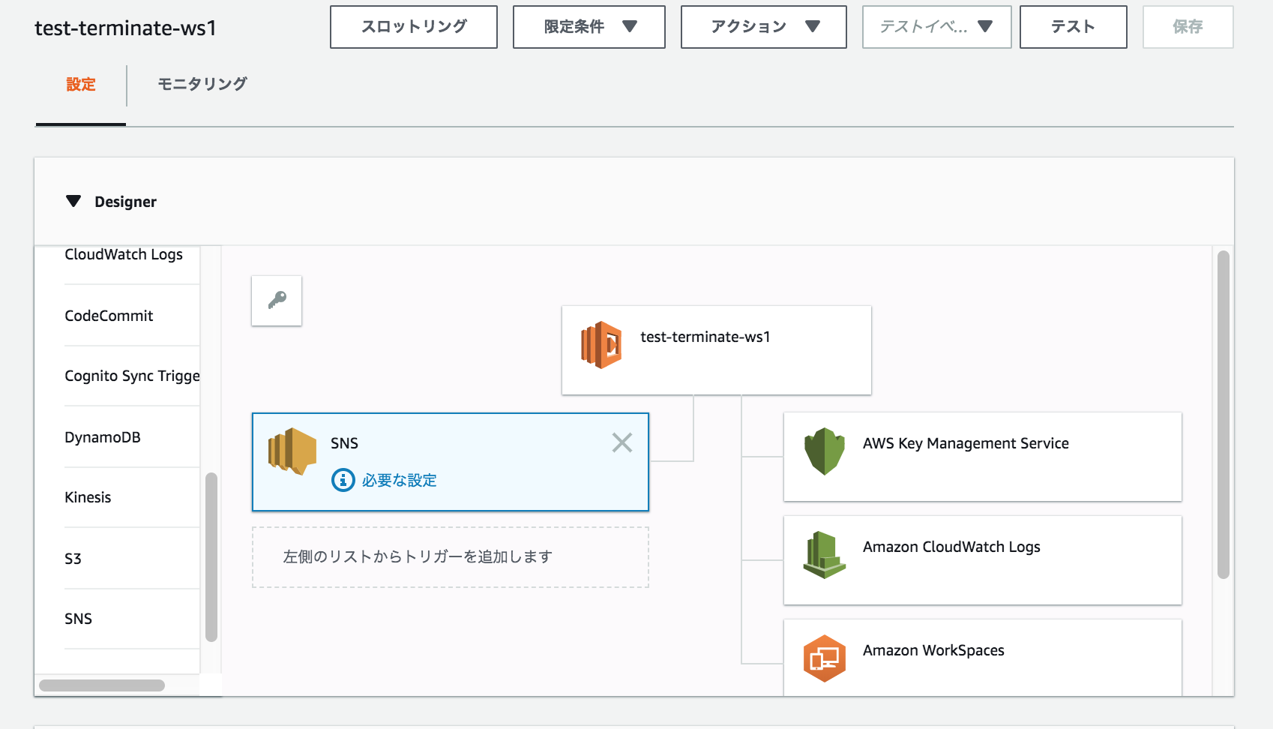Viewport: 1273px width, 729px height.
Task: Add SNS trigger from left list
Action: [x=78, y=619]
